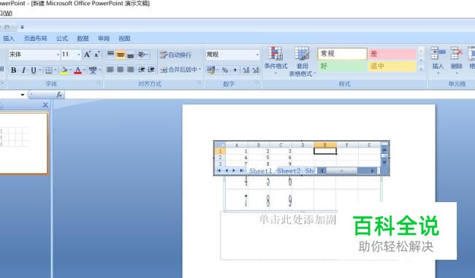Jump to last sheet with navigation arrow
Viewport: 475px width, 278px height.
241,171
